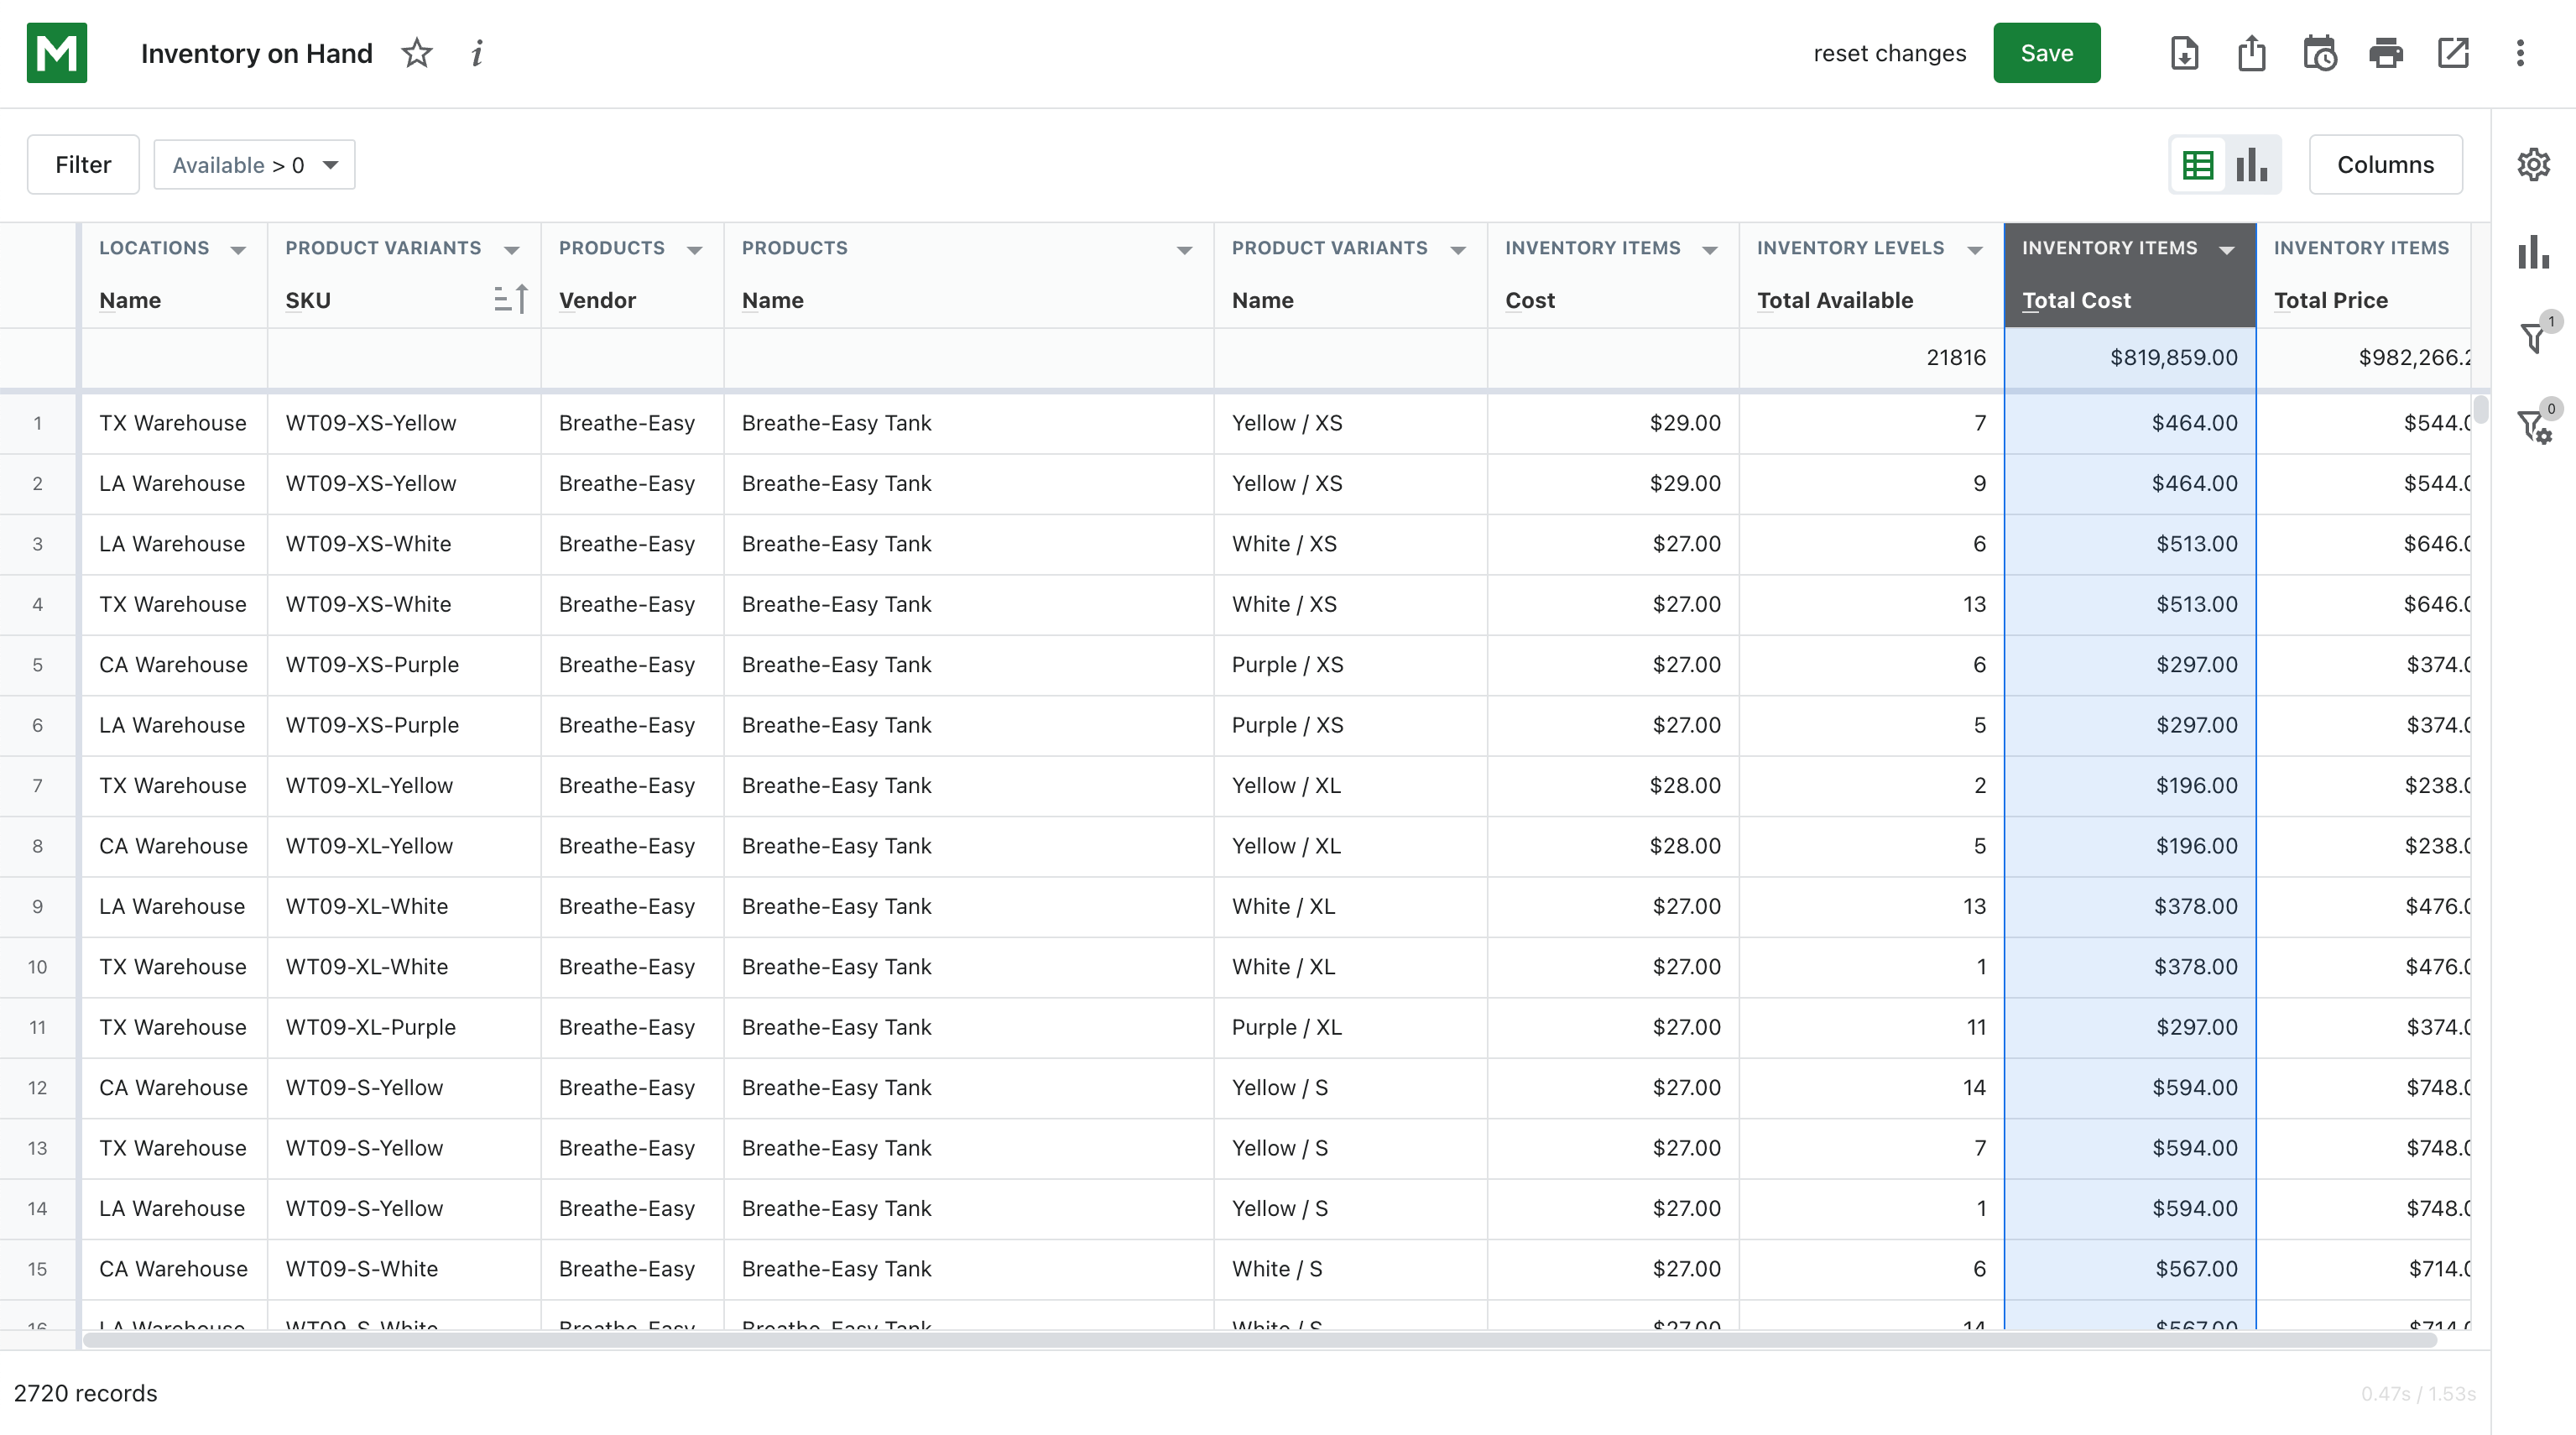The width and height of the screenshot is (2576, 1435).
Task: Open the Product Variants SKU header dropdown
Action: (x=512, y=249)
